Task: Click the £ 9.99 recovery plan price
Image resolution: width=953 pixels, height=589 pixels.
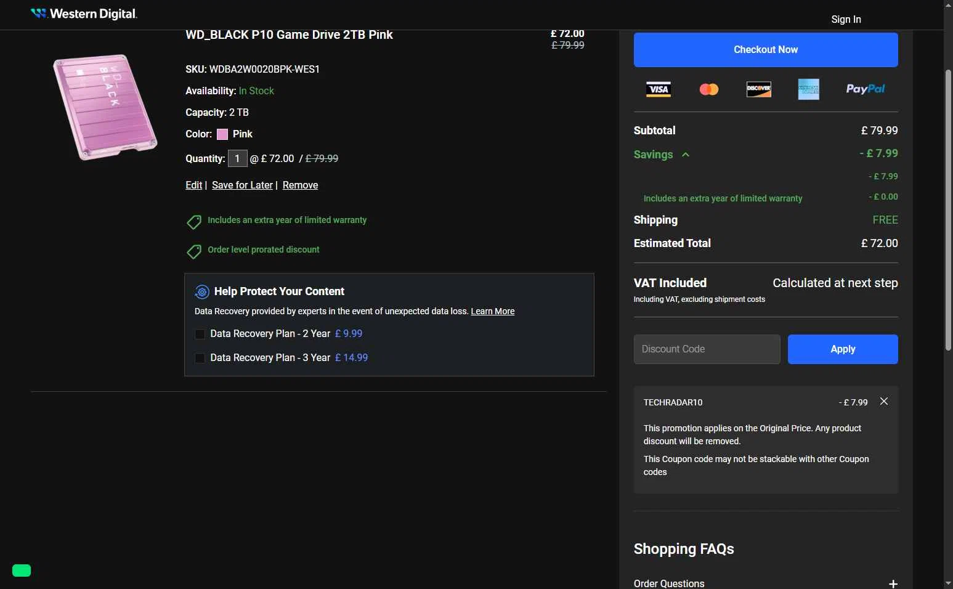Action: pyautogui.click(x=349, y=333)
